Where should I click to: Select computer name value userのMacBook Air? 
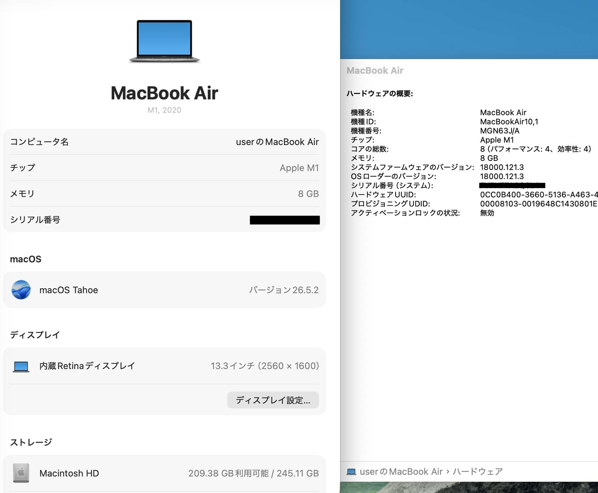(x=277, y=142)
